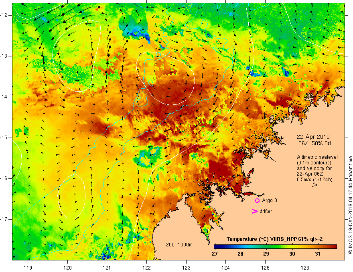353x272 pixels.
Task: Click the '22-Apr 06Z' caption line
Action: 310,174
